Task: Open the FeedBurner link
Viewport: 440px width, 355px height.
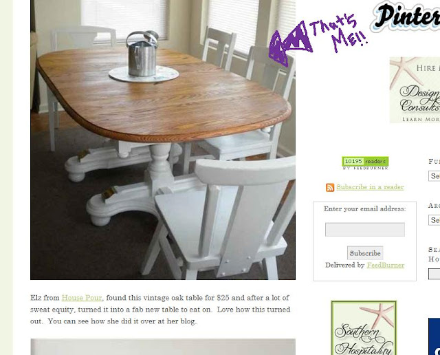Action: (385, 265)
